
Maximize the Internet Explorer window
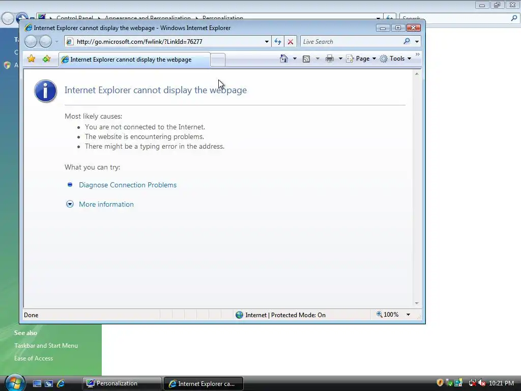(x=398, y=28)
